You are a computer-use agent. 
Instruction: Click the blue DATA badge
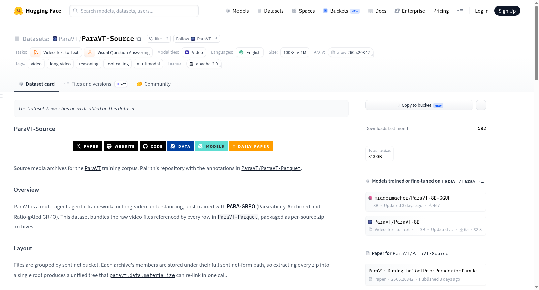(181, 146)
